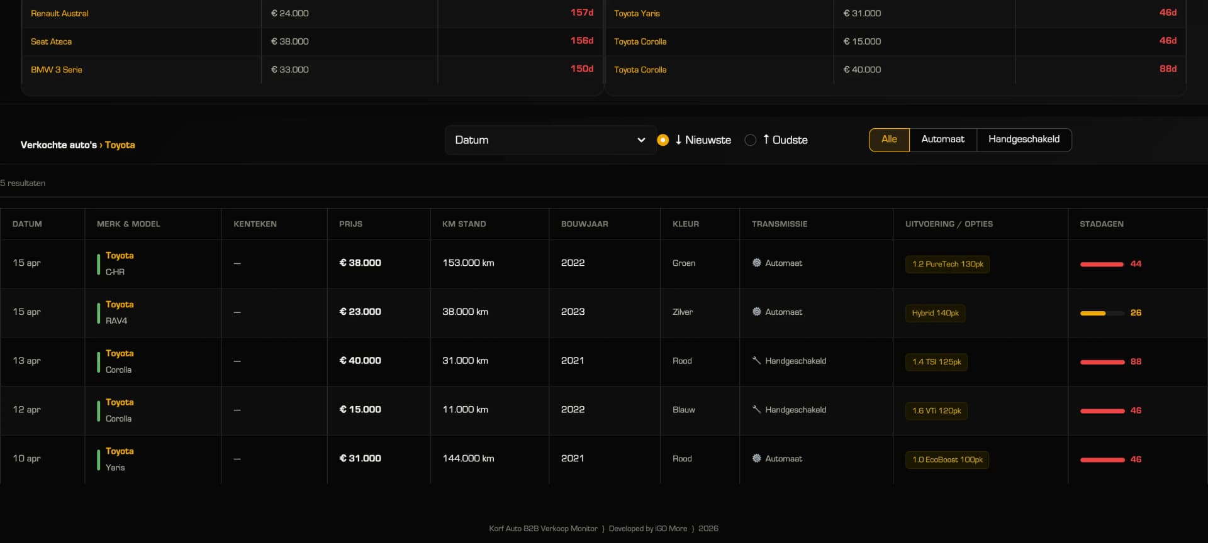
Task: Click the gear icon in the C-HR row
Action: [756, 263]
